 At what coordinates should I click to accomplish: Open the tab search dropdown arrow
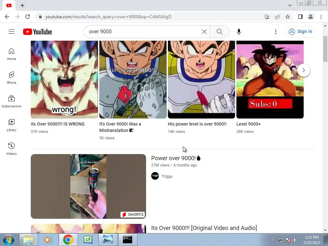coord(290,5)
